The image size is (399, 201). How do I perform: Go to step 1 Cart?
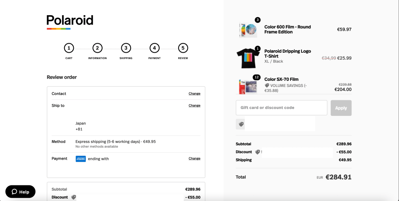click(69, 48)
